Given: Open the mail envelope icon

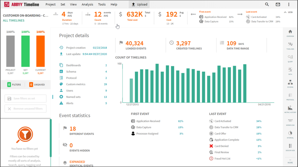Looking at the screenshot, I should pos(278,5).
